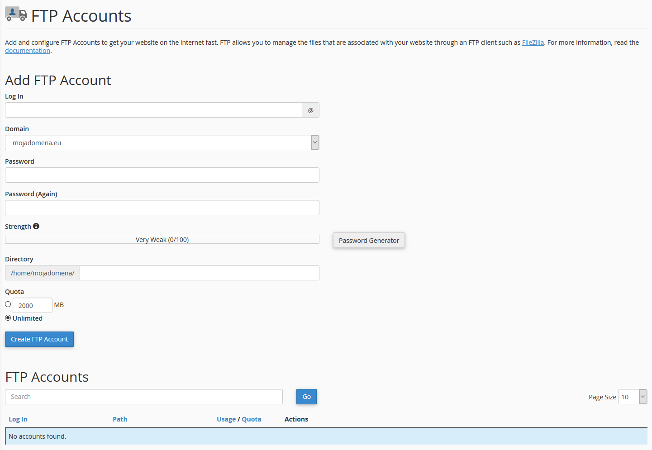Sort accounts by Path column
The width and height of the screenshot is (652, 450).
tap(120, 419)
